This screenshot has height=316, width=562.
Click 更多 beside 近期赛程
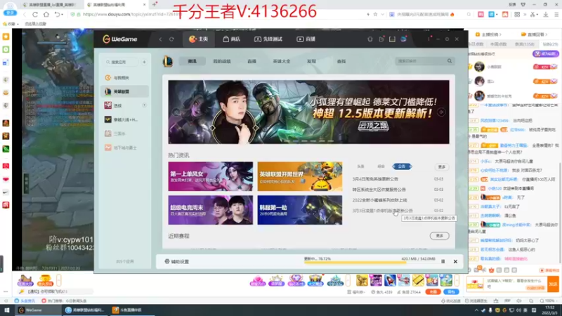(x=440, y=236)
